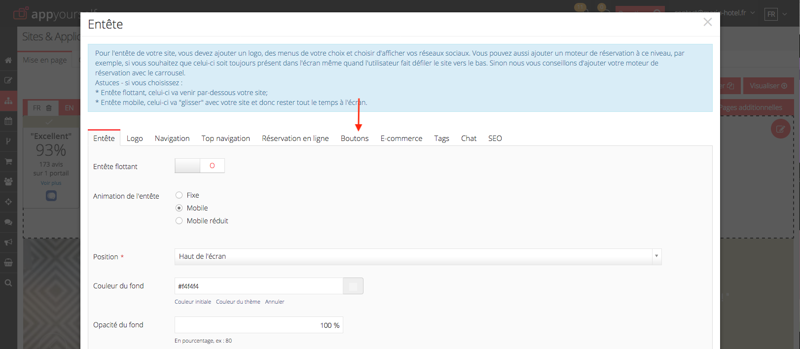Open the speech bubbles icon in the sidebar
800x349 pixels.
pos(8,222)
